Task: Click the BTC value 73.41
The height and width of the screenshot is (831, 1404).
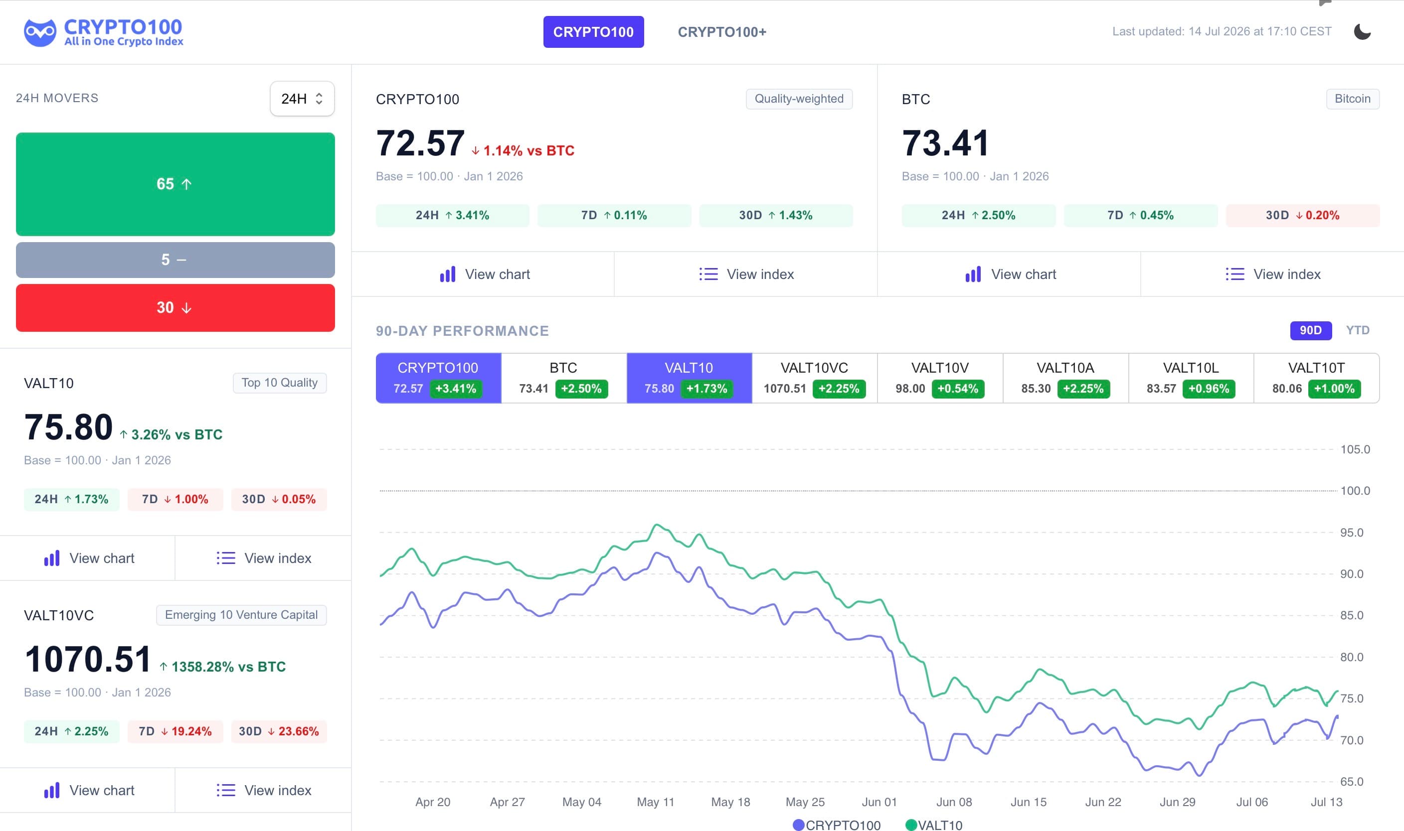Action: 946,143
